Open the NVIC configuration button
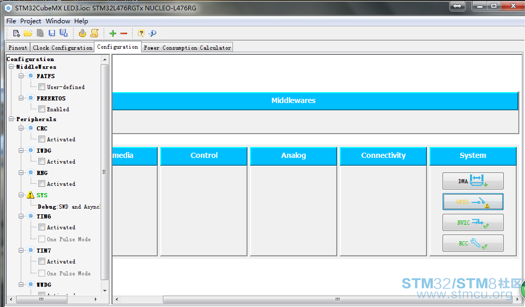525x307 pixels. (473, 223)
